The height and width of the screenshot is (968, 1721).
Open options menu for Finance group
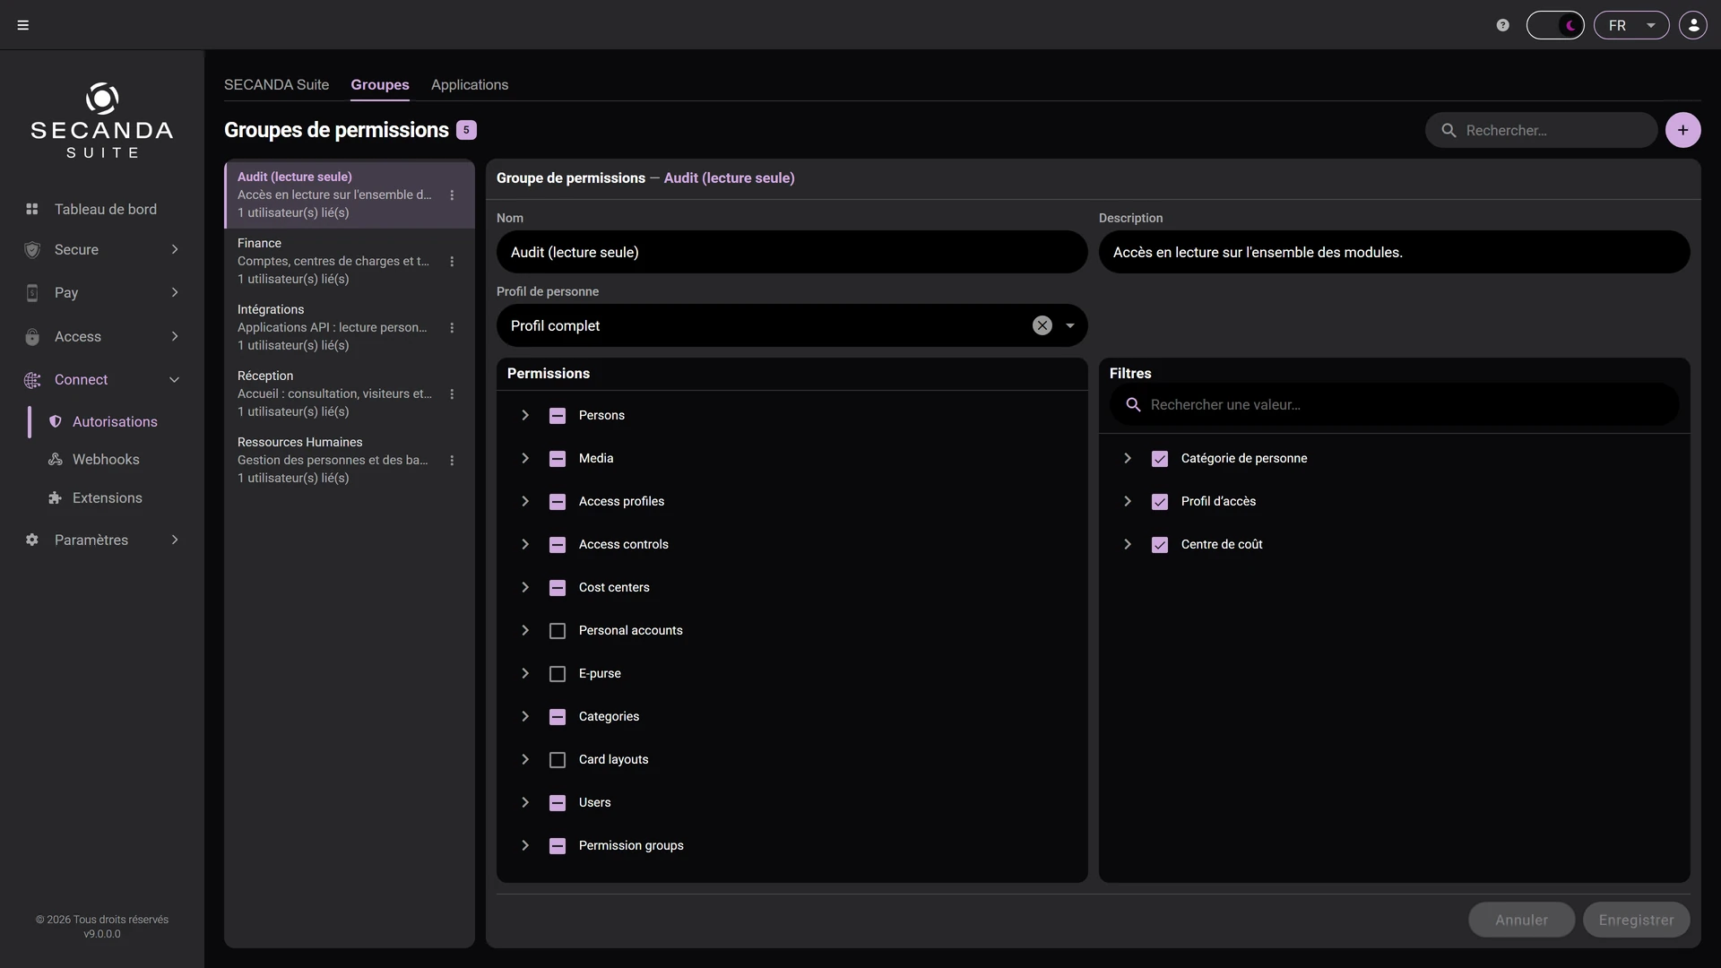[452, 262]
